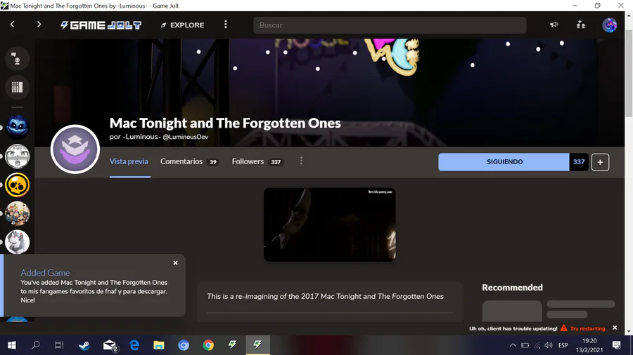This screenshot has width=633, height=355.
Task: Select the Vista previa tab
Action: tap(129, 161)
